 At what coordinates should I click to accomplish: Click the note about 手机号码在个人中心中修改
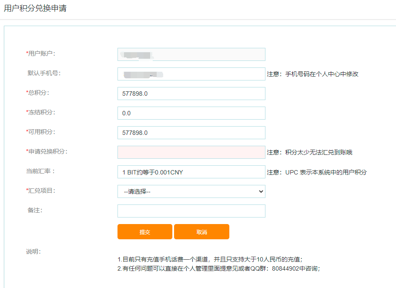click(312, 74)
